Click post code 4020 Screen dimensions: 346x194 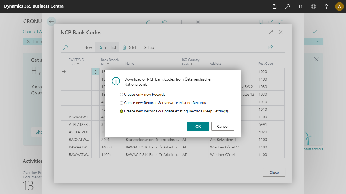[270, 132]
